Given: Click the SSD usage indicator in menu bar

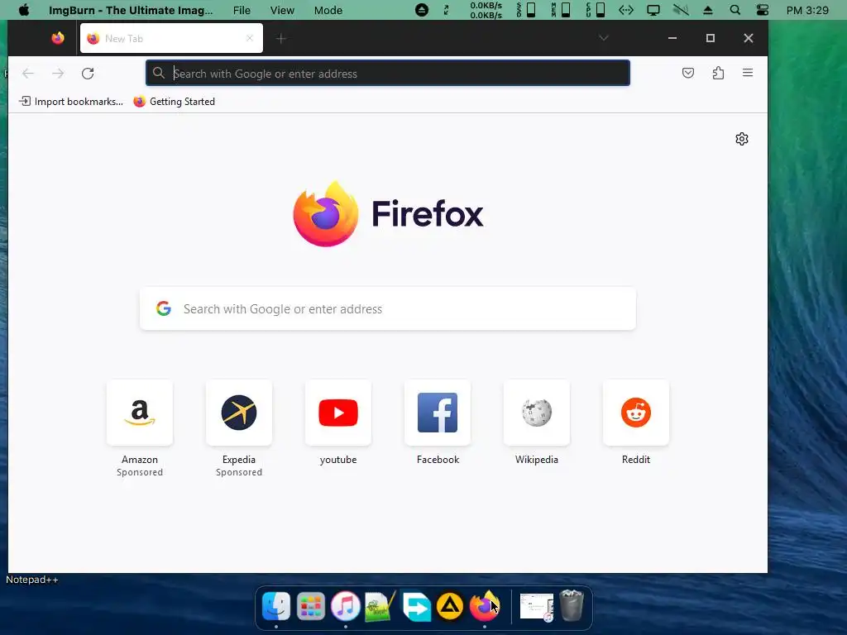Looking at the screenshot, I should [526, 10].
